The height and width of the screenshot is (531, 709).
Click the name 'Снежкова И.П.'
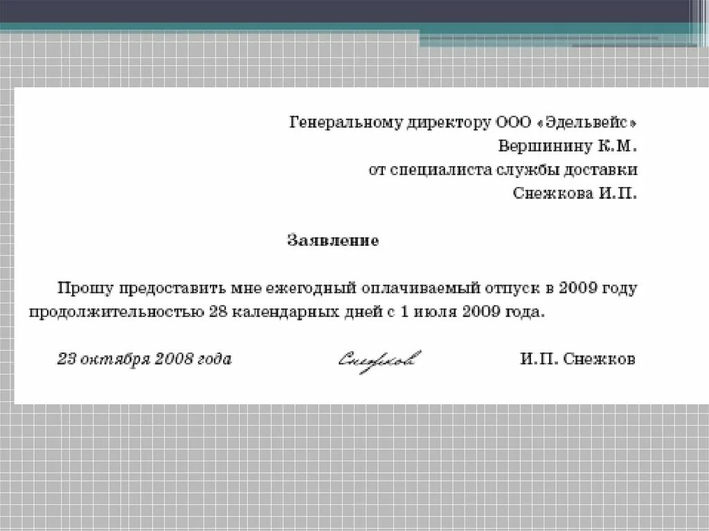pos(575,193)
